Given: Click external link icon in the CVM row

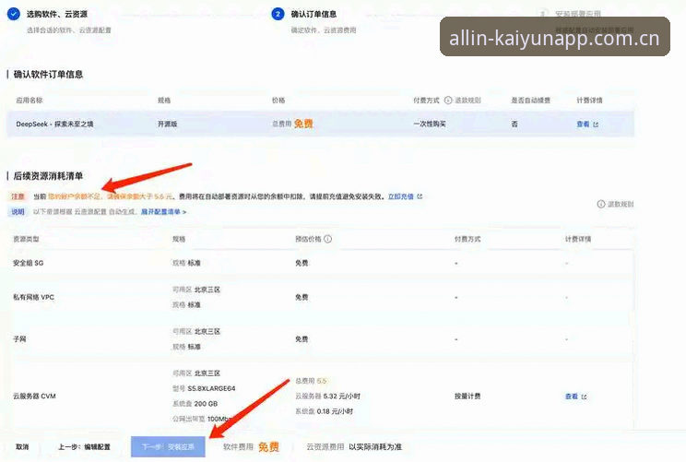Looking at the screenshot, I should point(584,397).
